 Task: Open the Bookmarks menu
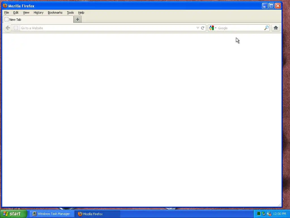tap(55, 12)
